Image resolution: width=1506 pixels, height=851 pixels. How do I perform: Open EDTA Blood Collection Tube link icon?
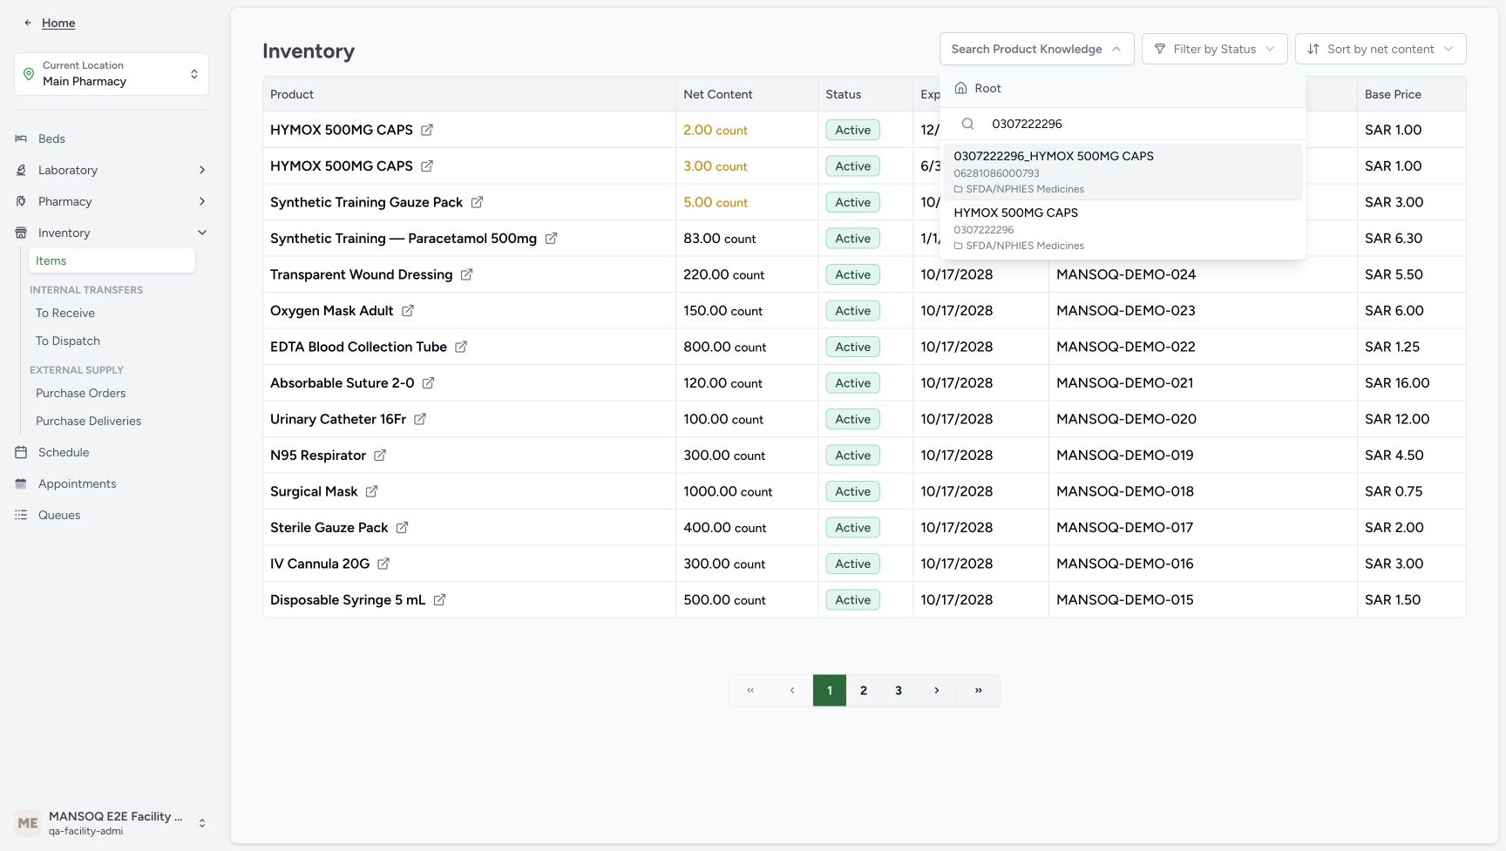[x=461, y=347]
